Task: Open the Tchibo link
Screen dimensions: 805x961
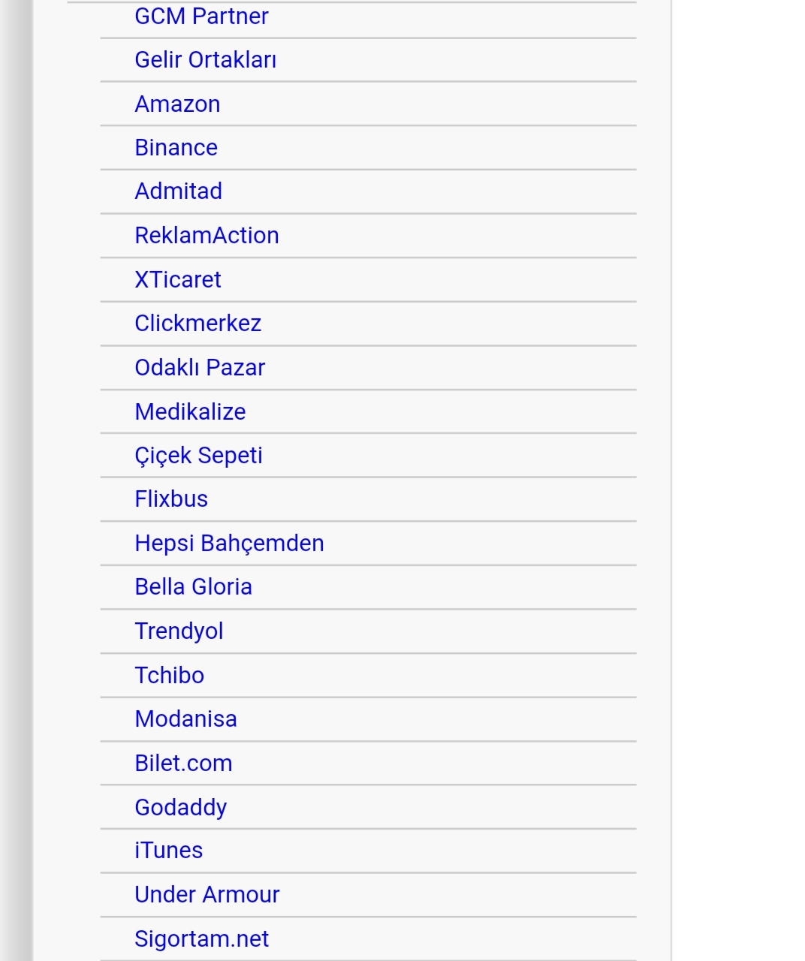Action: click(x=169, y=676)
